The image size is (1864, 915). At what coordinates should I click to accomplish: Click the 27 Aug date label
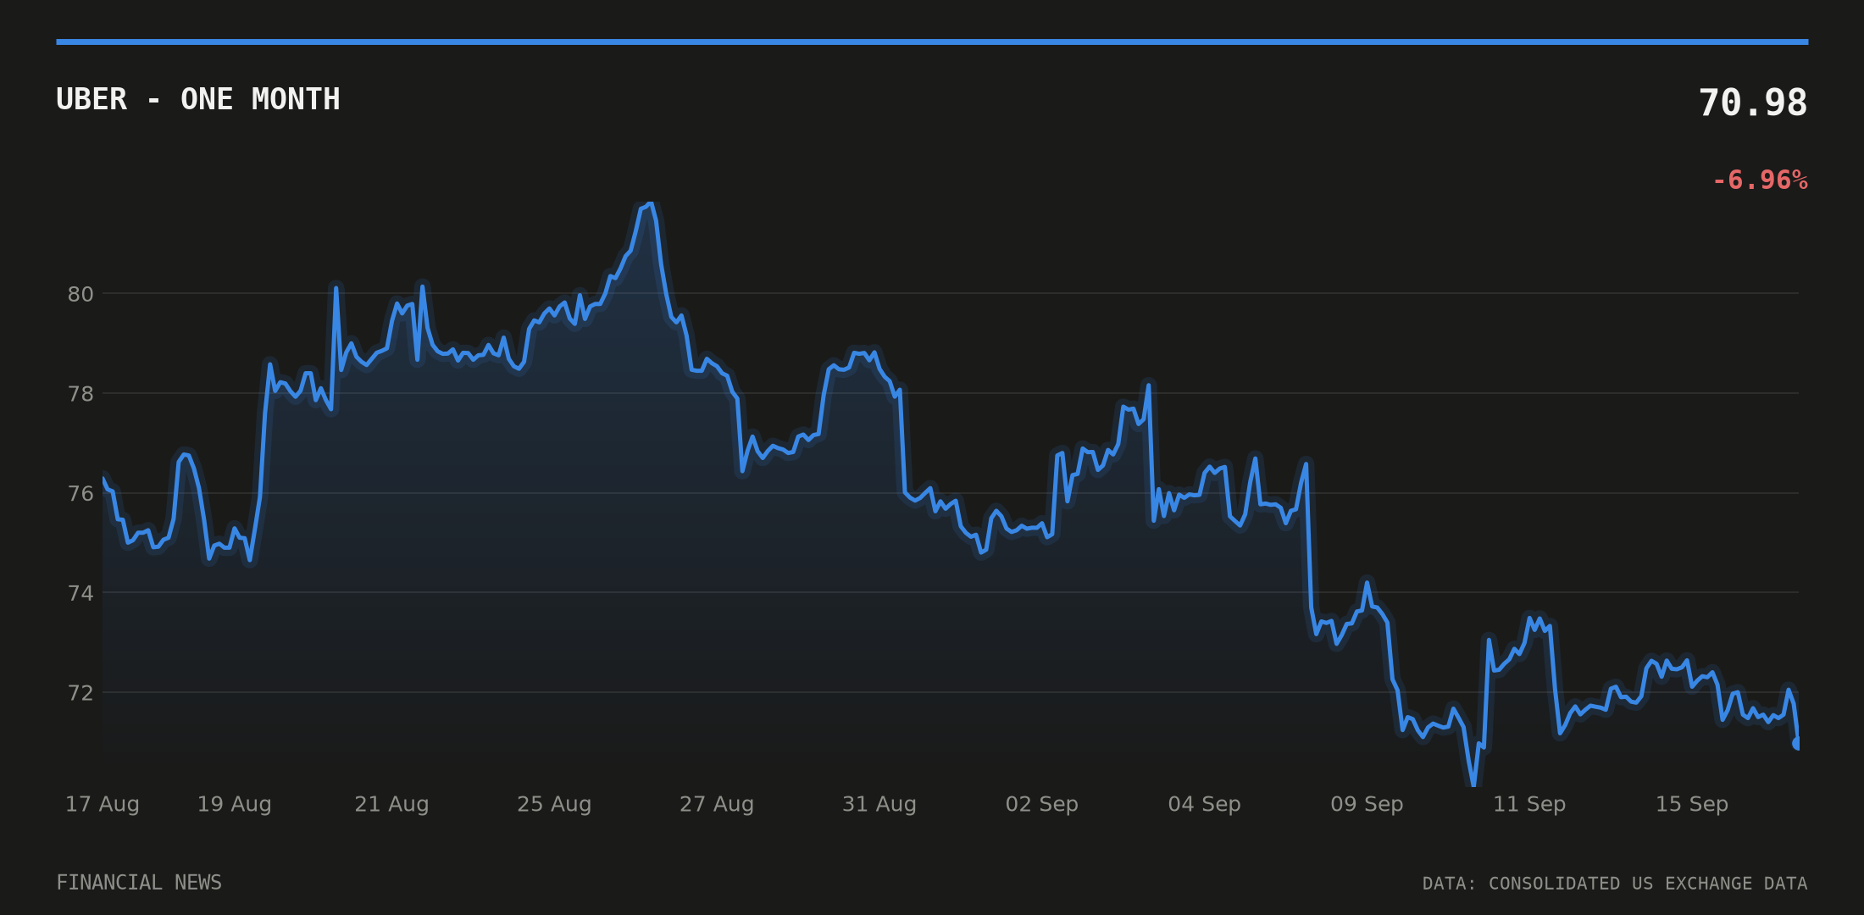click(x=717, y=804)
